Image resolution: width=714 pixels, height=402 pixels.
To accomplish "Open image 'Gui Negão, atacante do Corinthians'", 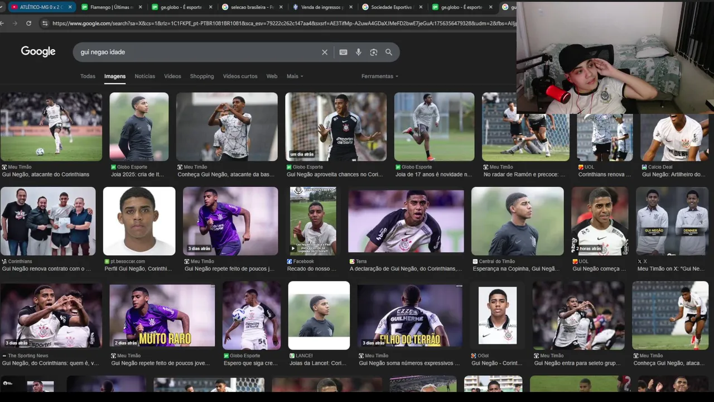I will (51, 127).
